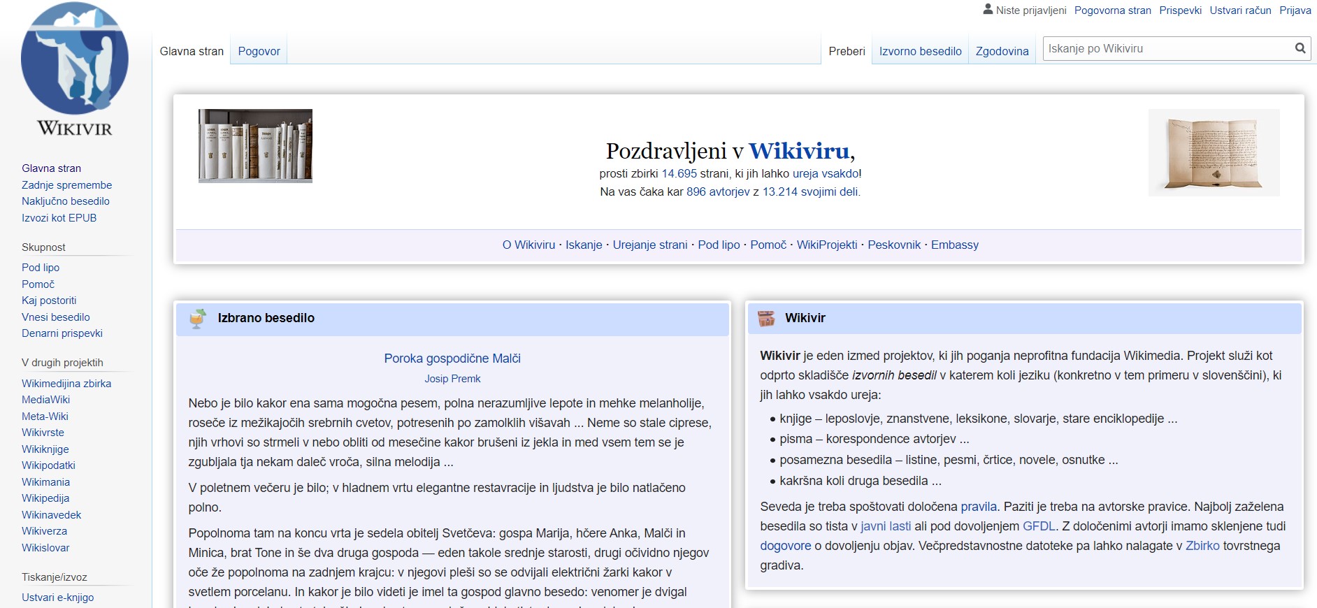The width and height of the screenshot is (1317, 608).
Task: Click the 896 avtorjev link
Action: coord(718,191)
